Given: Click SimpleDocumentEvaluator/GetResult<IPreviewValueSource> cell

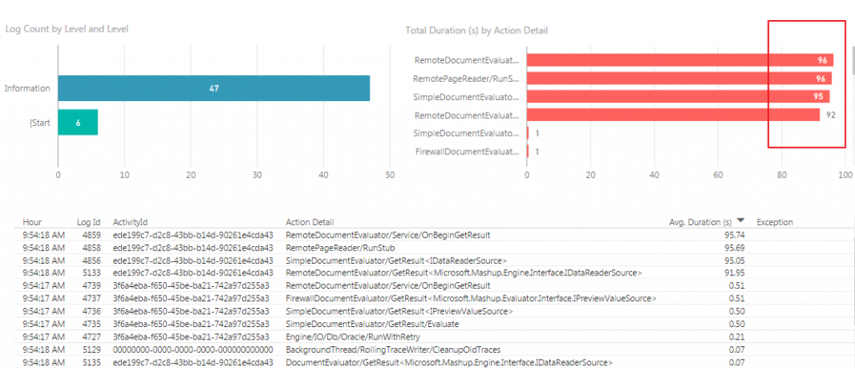Looking at the screenshot, I should pos(399,311).
